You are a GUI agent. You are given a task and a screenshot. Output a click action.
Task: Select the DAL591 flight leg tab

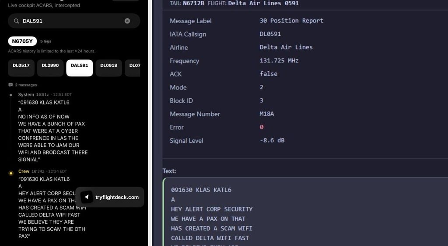pos(80,68)
